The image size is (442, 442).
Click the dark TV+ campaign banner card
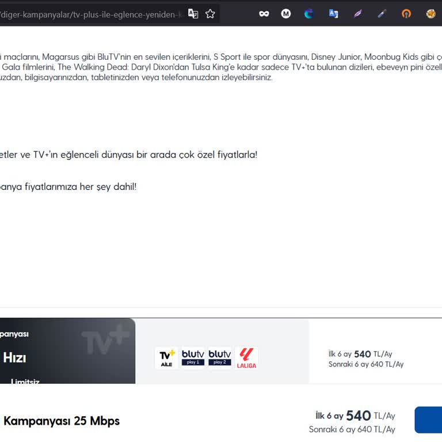(x=67, y=351)
